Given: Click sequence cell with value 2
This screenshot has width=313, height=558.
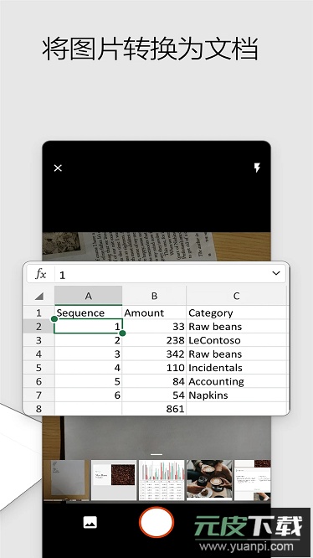Looking at the screenshot, I should (x=89, y=340).
